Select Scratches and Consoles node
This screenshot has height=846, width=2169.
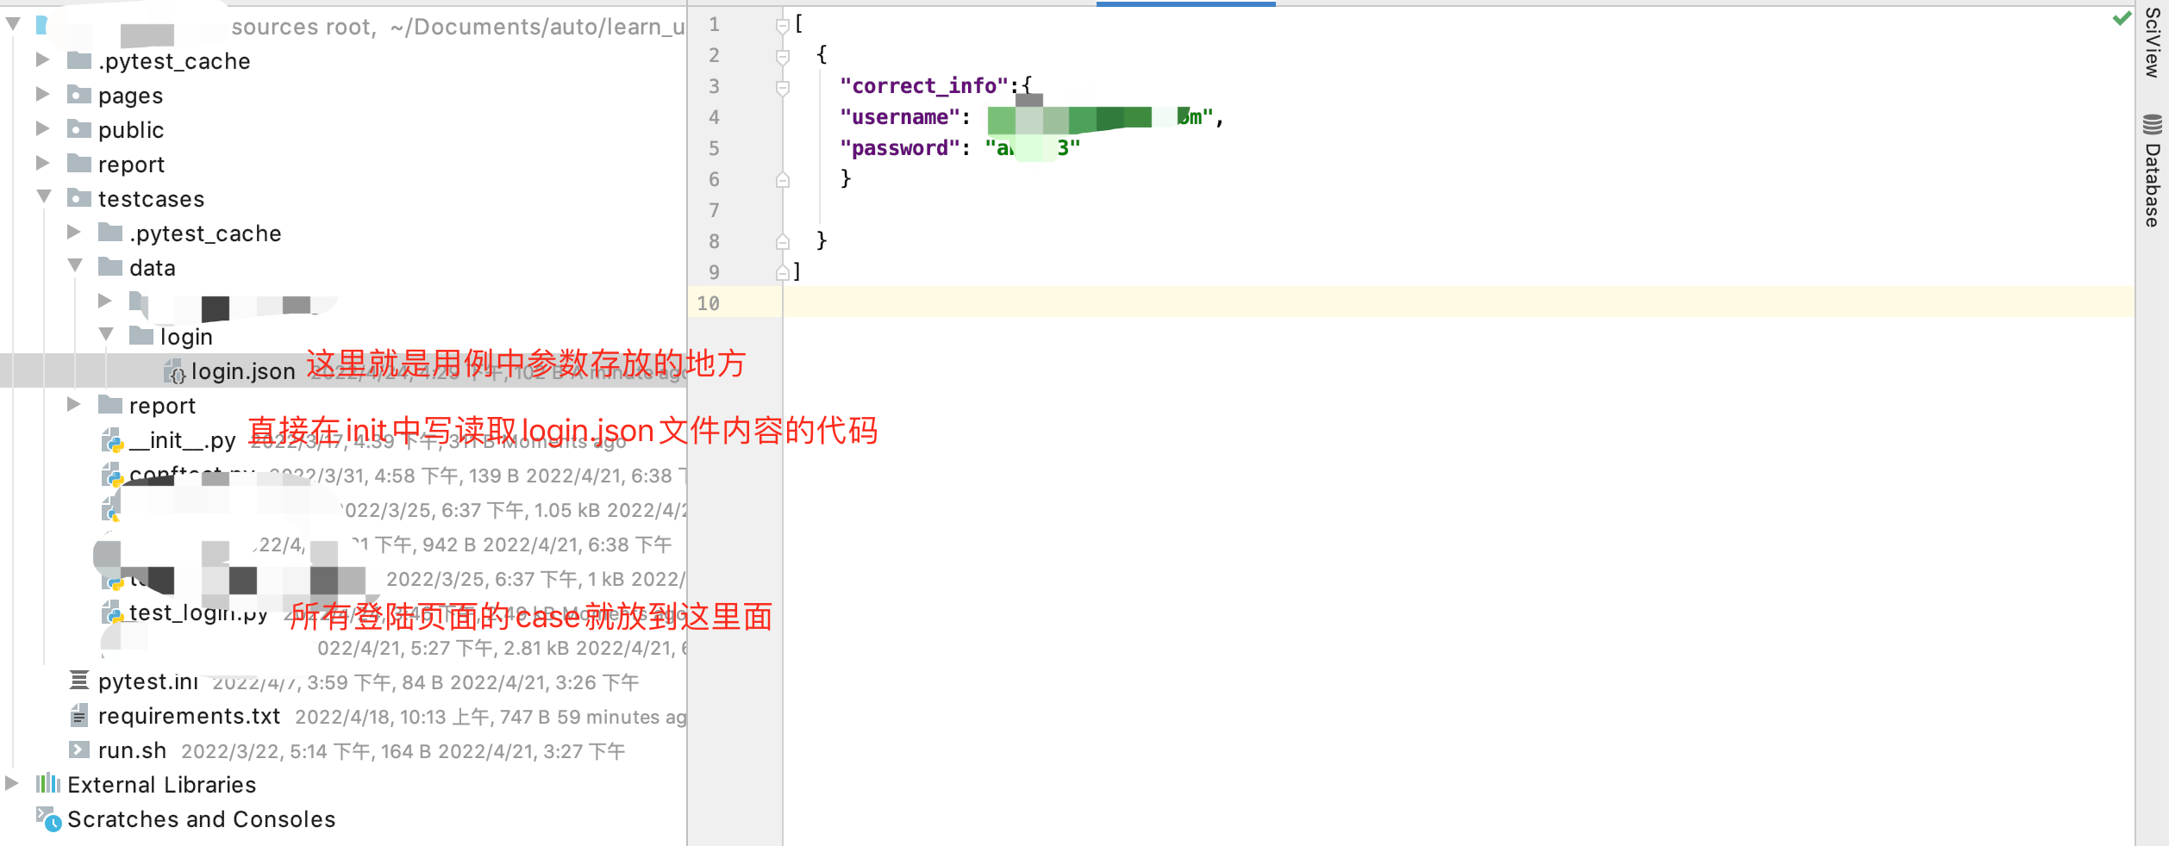(x=201, y=819)
